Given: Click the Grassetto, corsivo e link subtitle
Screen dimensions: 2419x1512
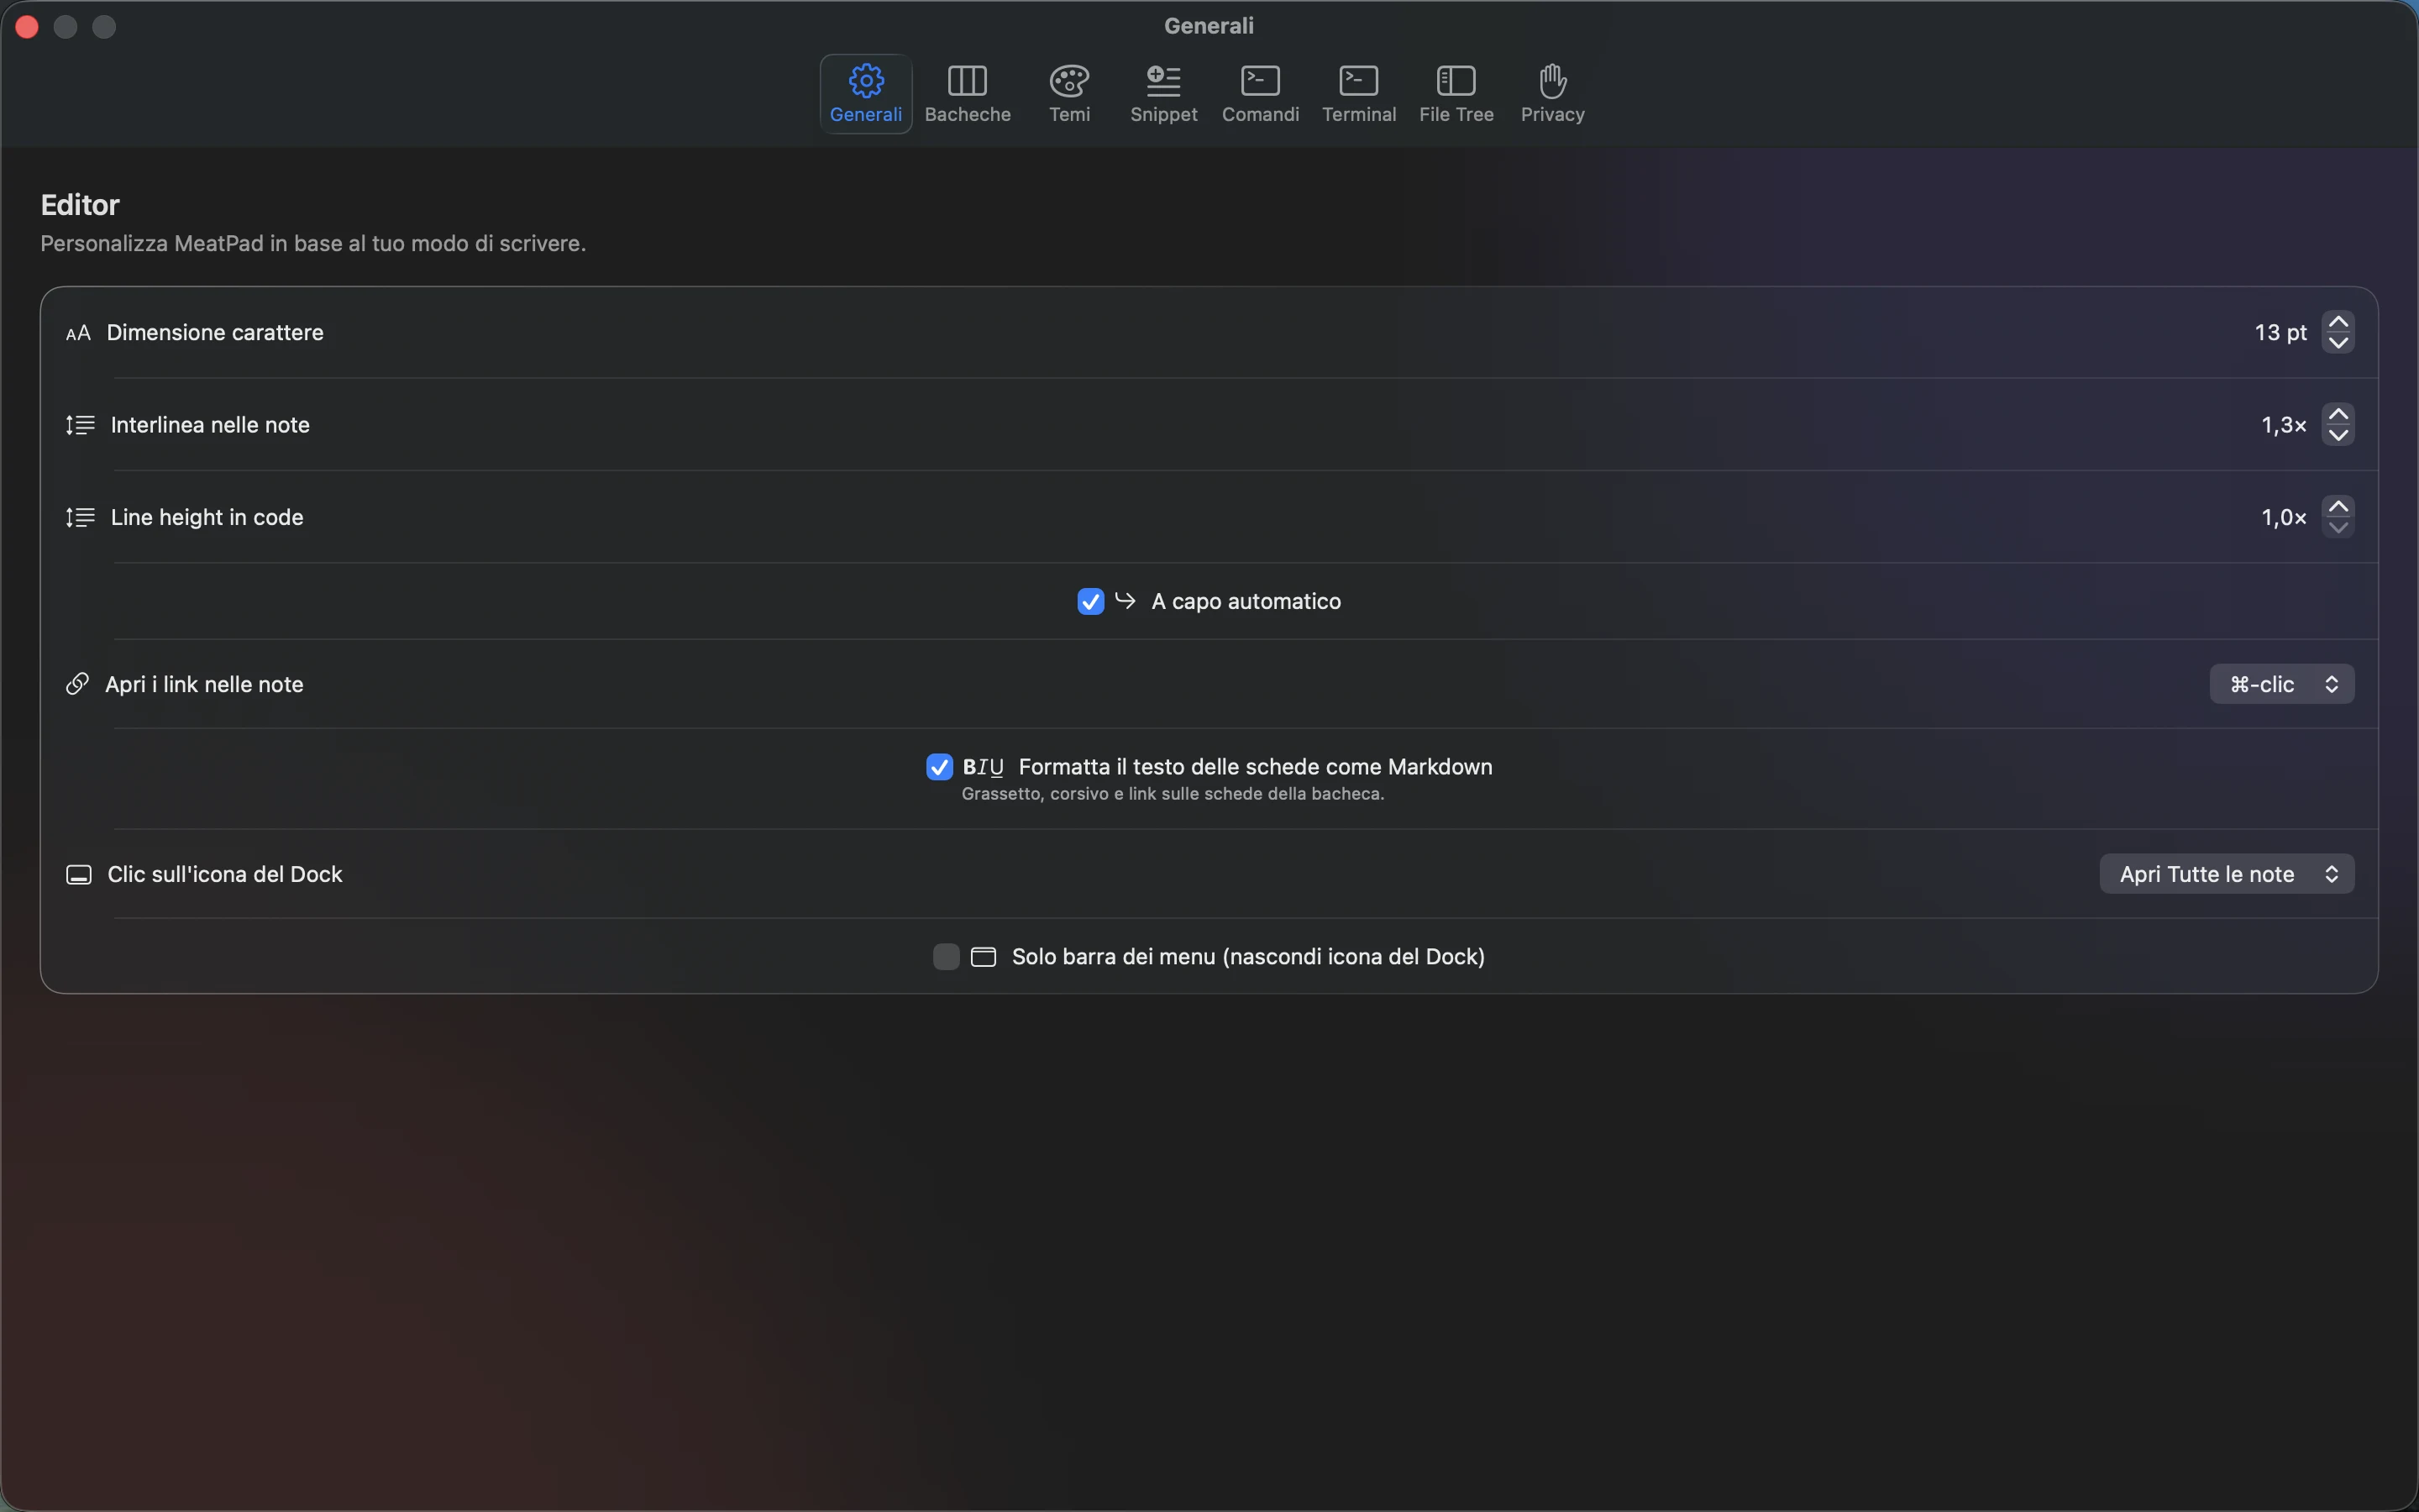Looking at the screenshot, I should coord(1173,794).
